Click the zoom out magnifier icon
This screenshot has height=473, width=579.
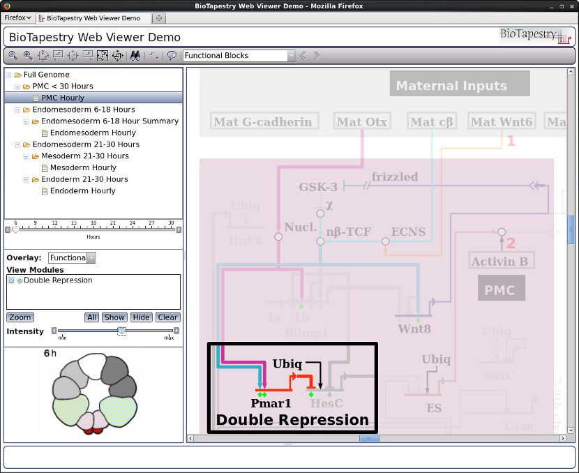click(13, 56)
